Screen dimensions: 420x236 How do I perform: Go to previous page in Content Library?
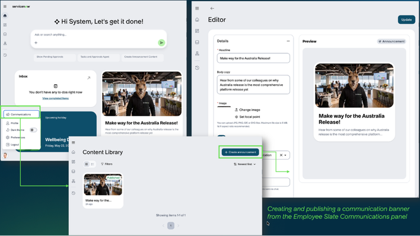163,225
